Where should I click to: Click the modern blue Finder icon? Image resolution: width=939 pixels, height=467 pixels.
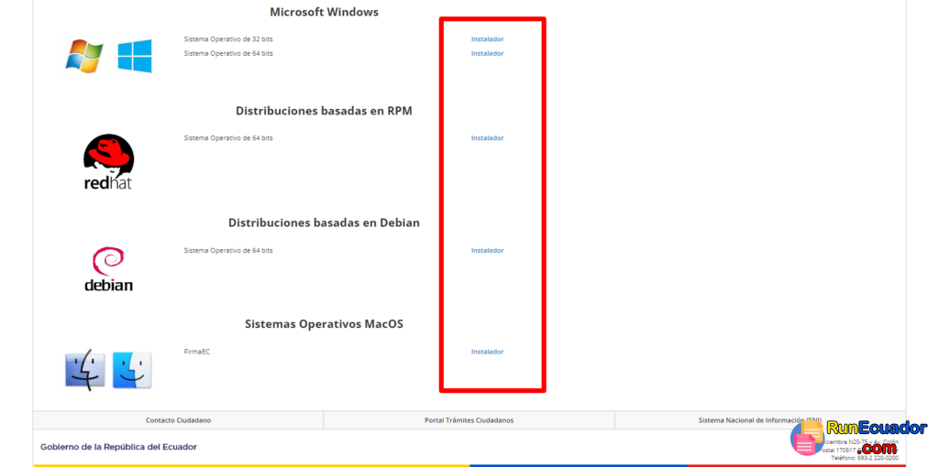(132, 370)
